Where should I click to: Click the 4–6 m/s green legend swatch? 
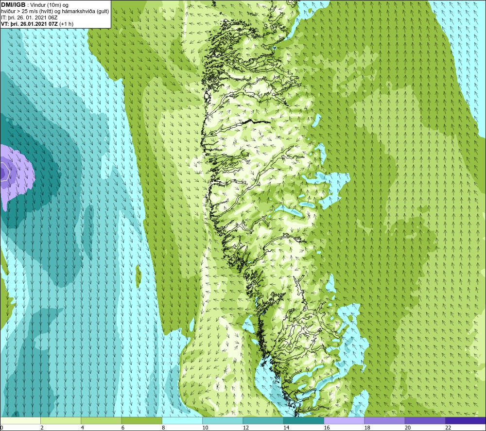102,420
